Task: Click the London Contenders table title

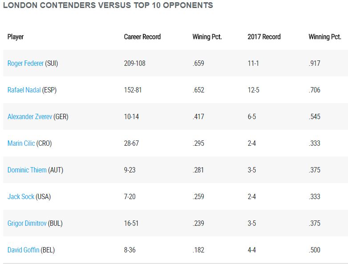Action: tap(108, 6)
